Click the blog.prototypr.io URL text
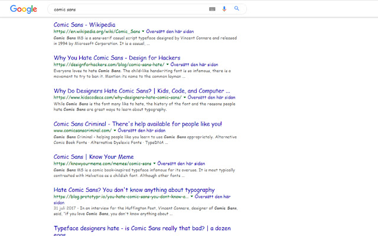378x236 pixels. (x=121, y=196)
